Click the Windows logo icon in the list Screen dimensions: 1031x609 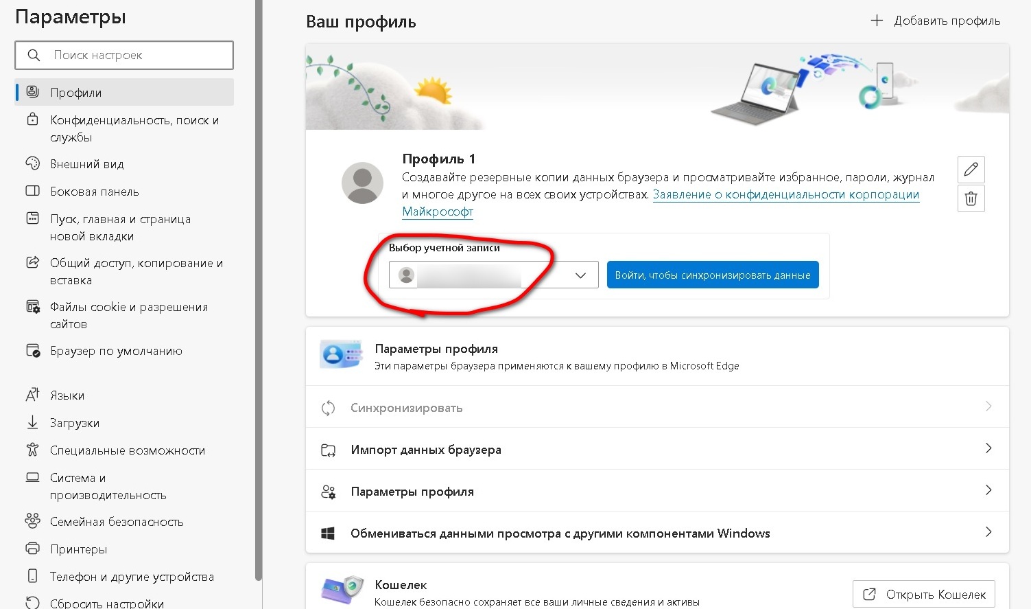click(x=328, y=533)
